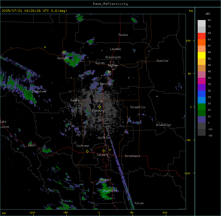Click the HighRiver town label

(x=110, y=191)
